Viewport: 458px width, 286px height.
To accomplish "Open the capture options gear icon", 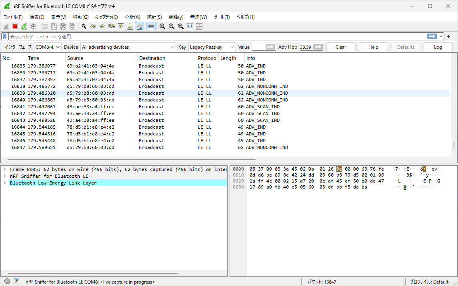I will pyautogui.click(x=33, y=26).
